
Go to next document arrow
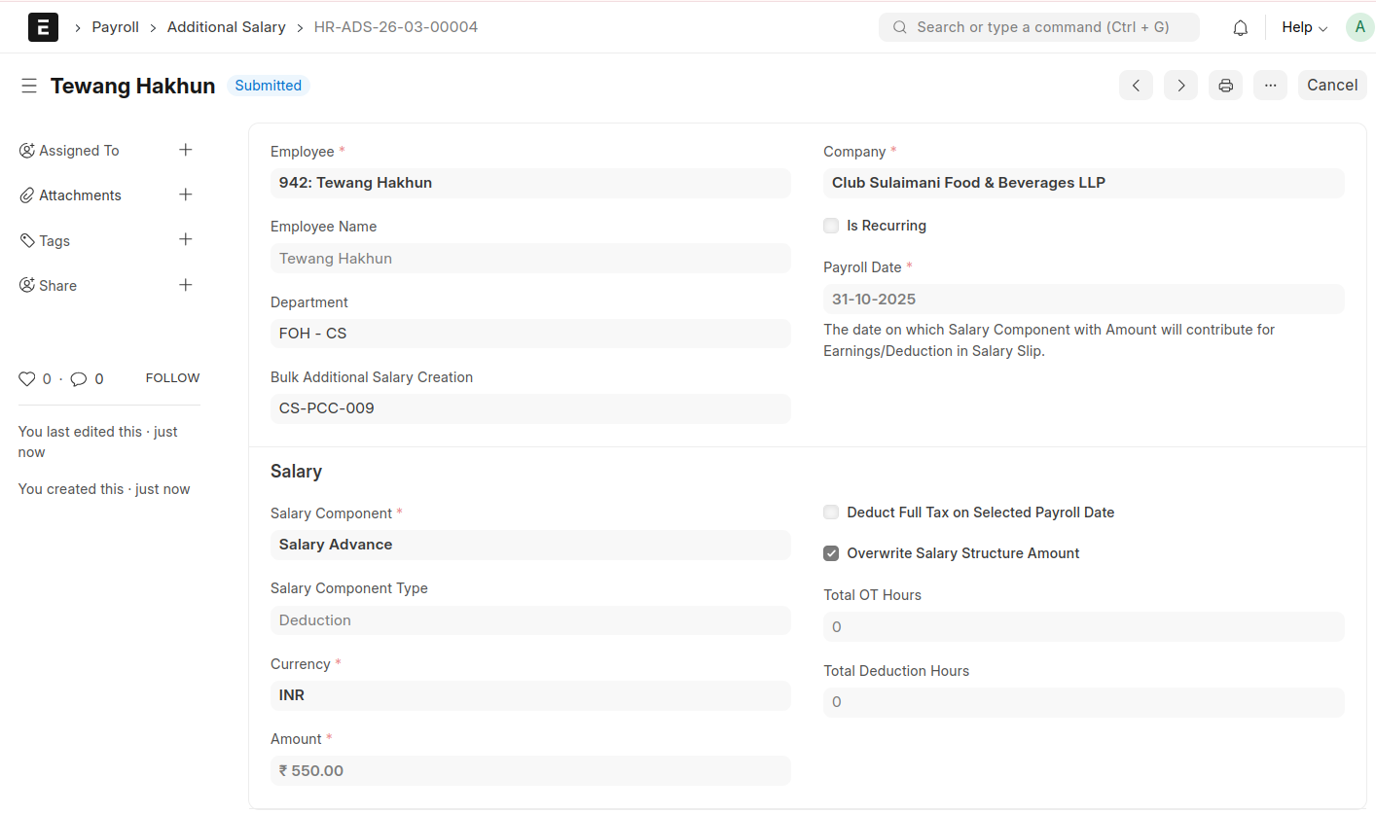(x=1180, y=86)
